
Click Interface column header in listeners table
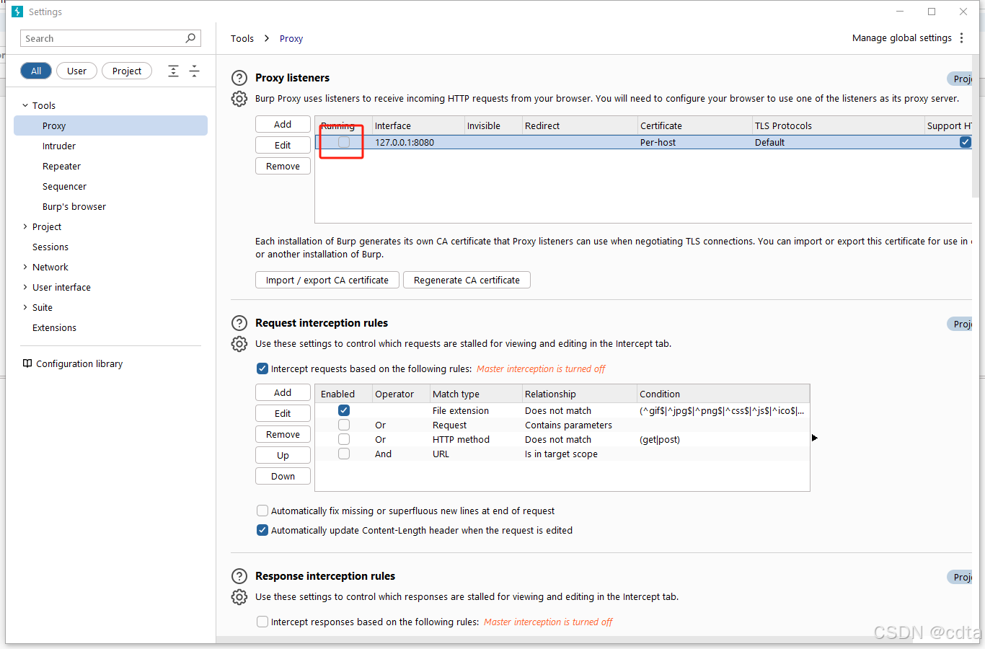[418, 125]
